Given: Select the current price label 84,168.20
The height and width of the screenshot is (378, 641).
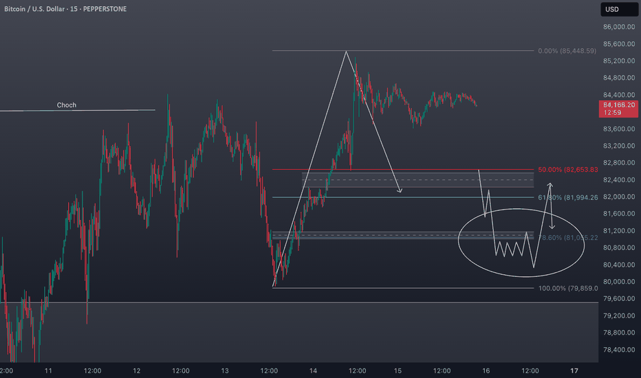Looking at the screenshot, I should 618,109.
